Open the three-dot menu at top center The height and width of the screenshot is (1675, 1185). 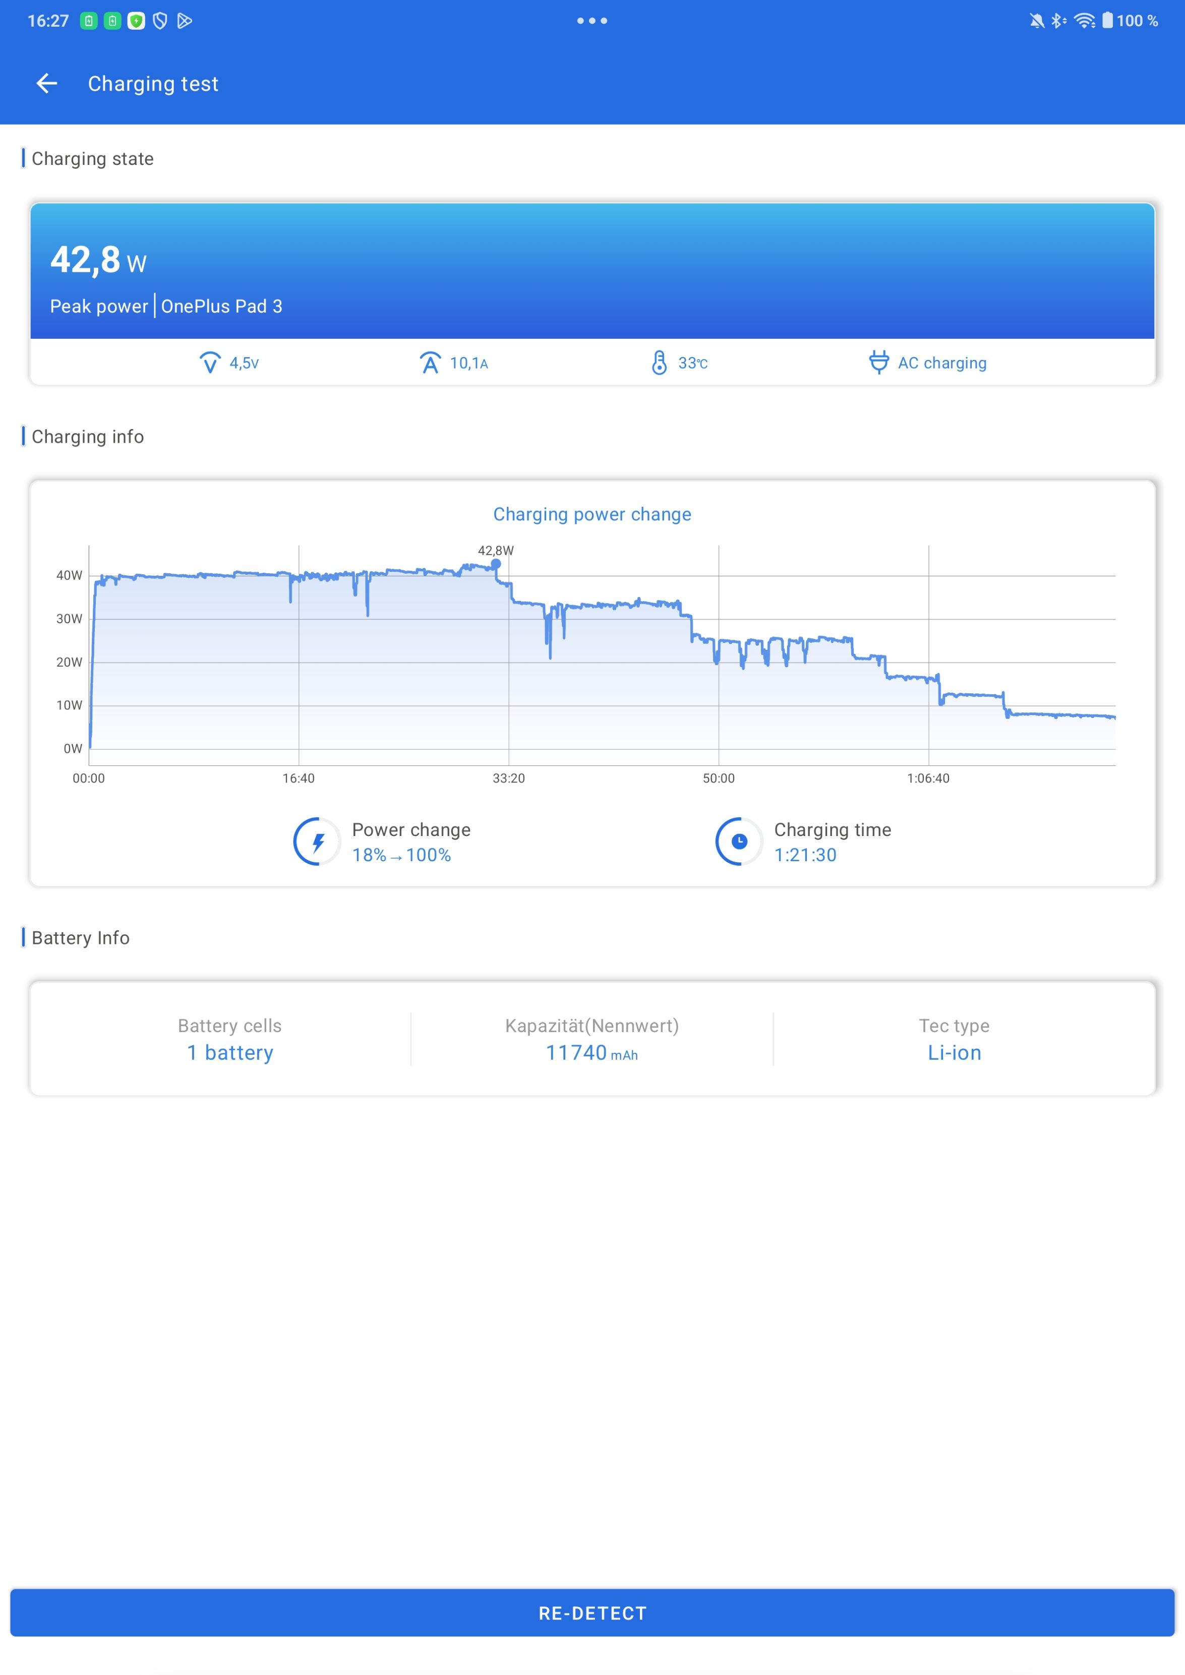[592, 21]
